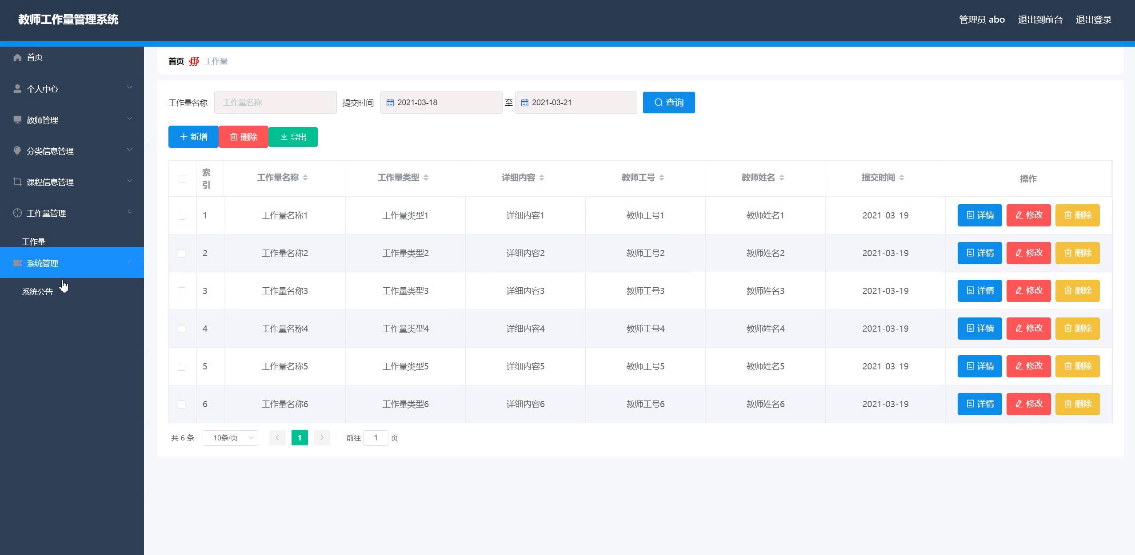Click the home icon in sidebar
1135x555 pixels.
tap(17, 57)
